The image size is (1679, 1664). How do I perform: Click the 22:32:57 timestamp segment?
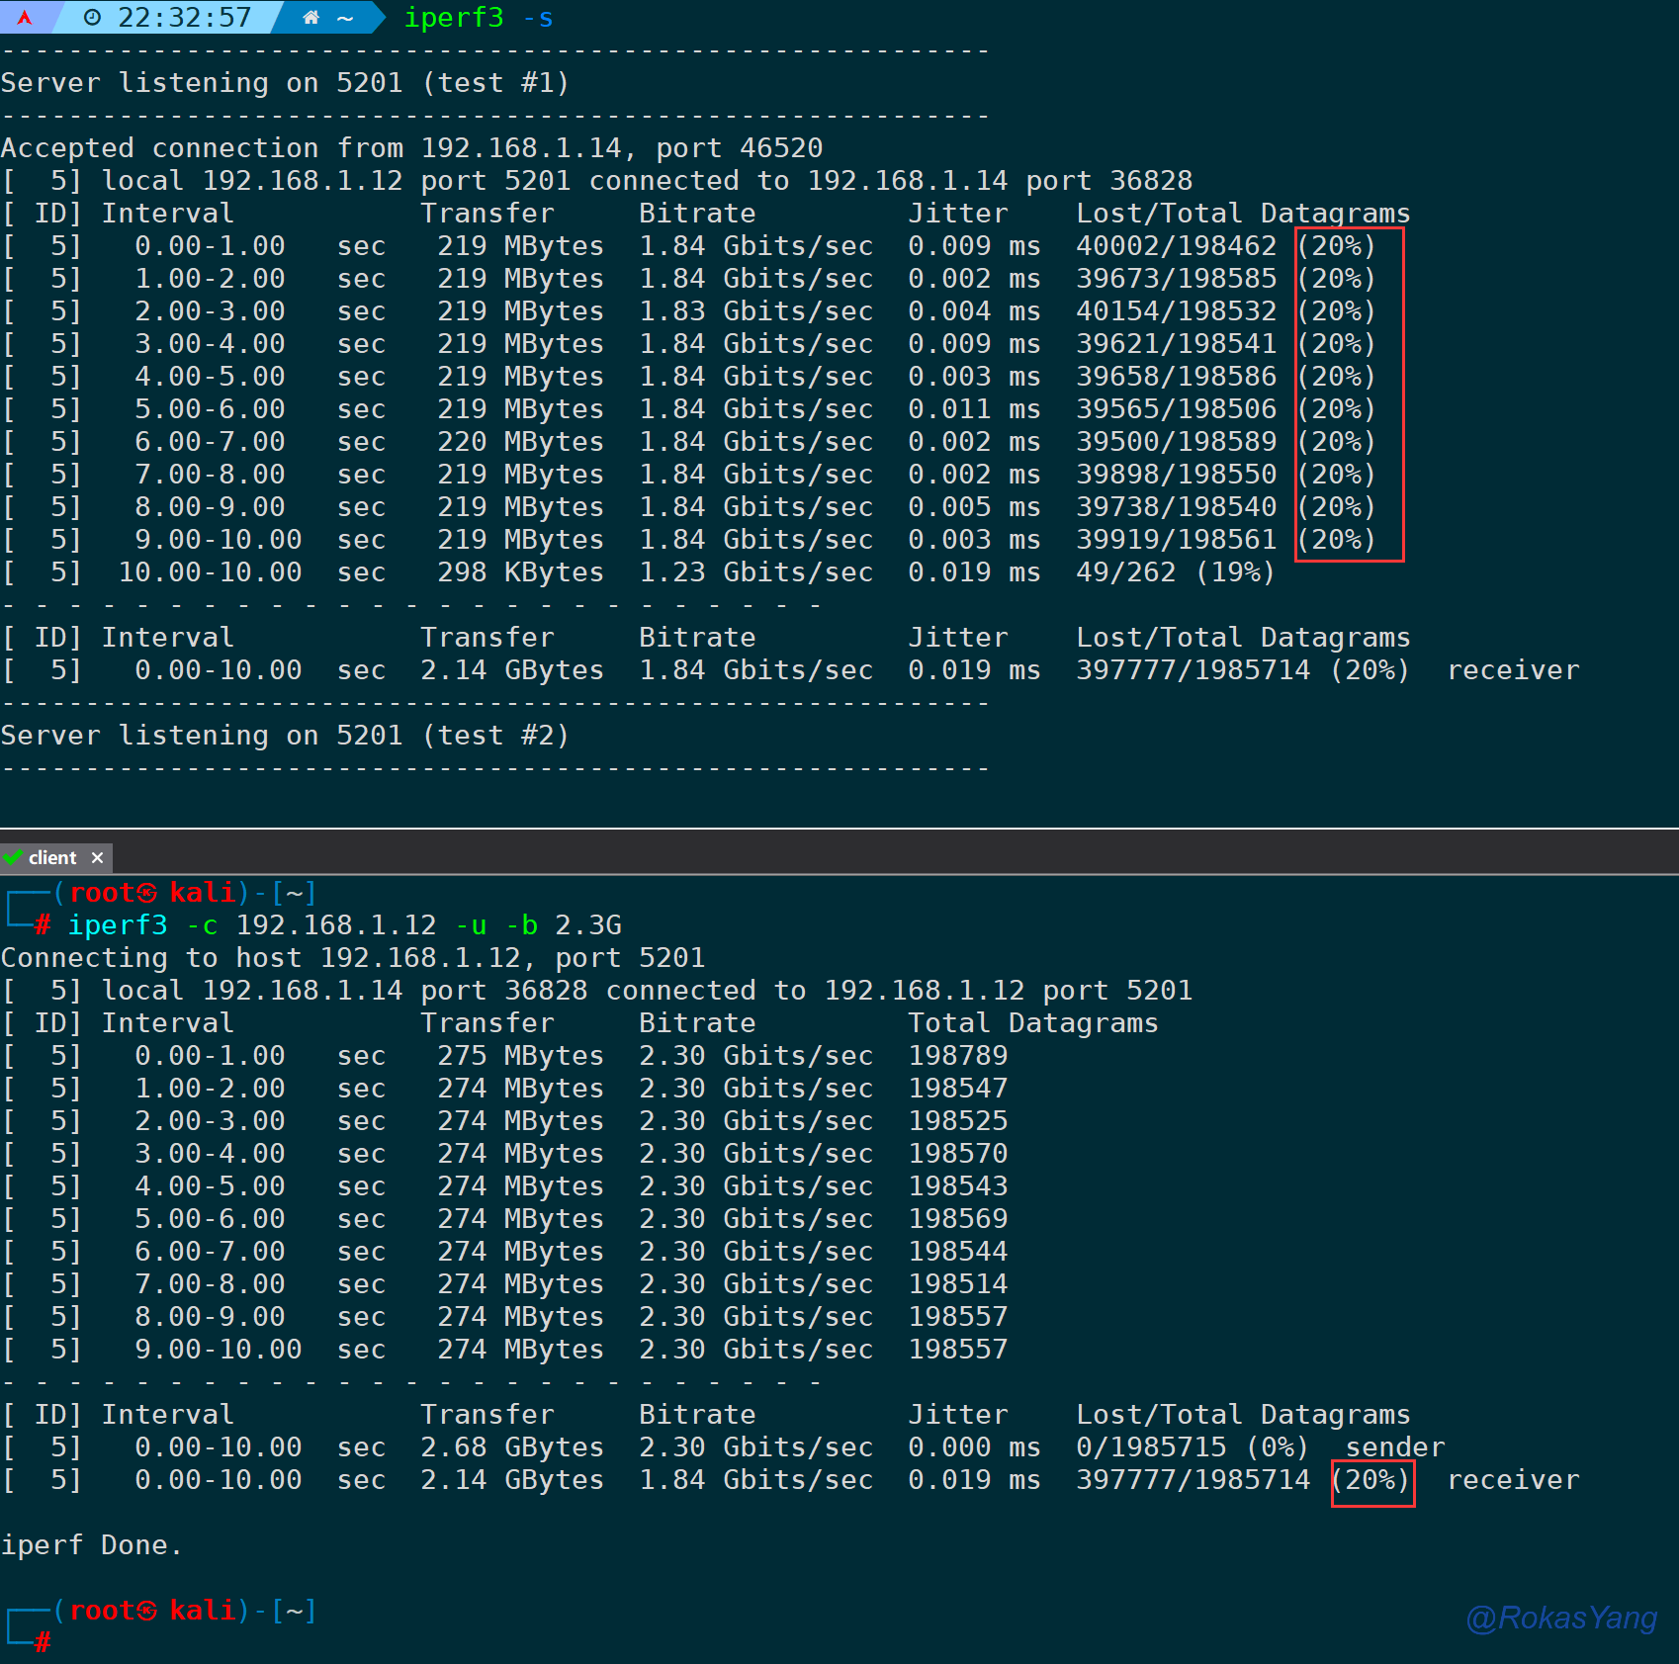click(184, 18)
